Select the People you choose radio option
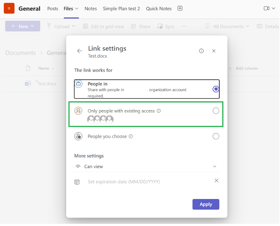280x226 pixels. (x=216, y=136)
